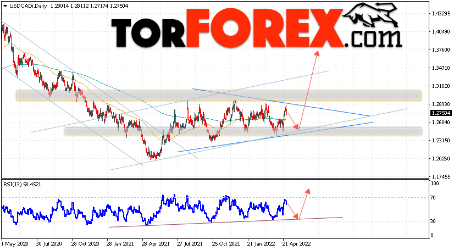Click the 25 Oct 2021 date label
This screenshot has width=454, height=250.
[226, 244]
